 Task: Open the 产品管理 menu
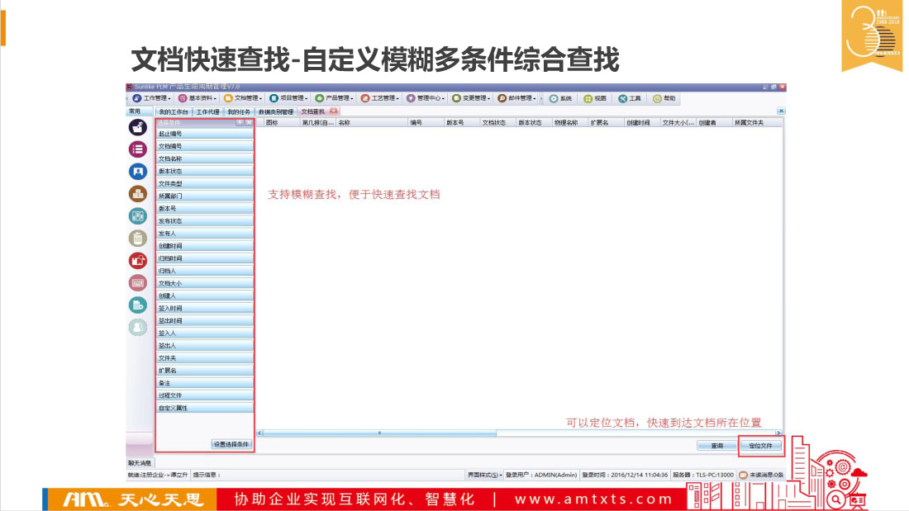click(x=334, y=98)
